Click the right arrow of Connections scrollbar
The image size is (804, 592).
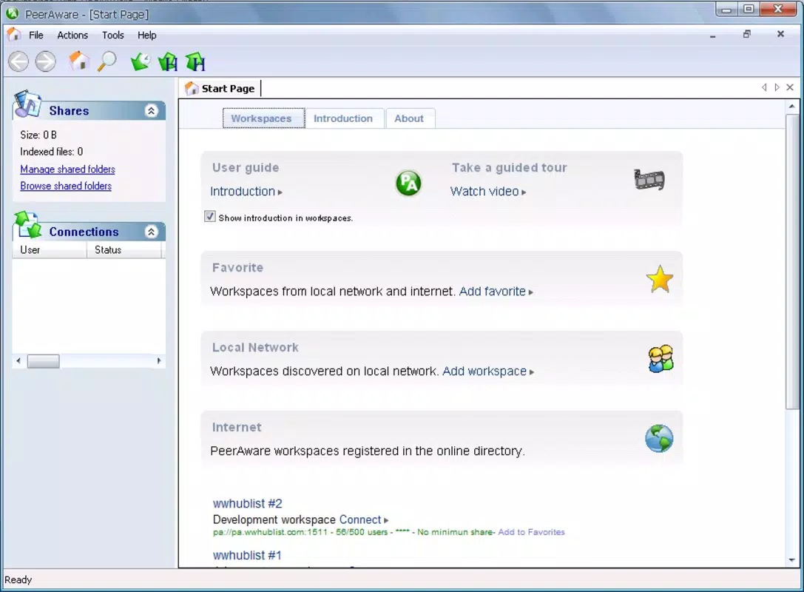[x=158, y=361]
